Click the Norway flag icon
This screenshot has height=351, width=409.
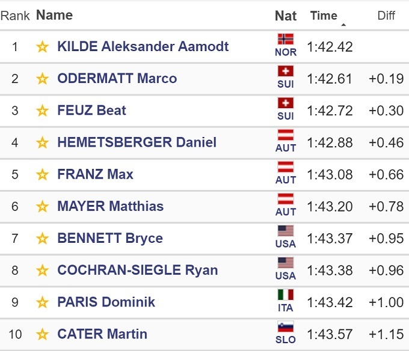click(x=286, y=40)
